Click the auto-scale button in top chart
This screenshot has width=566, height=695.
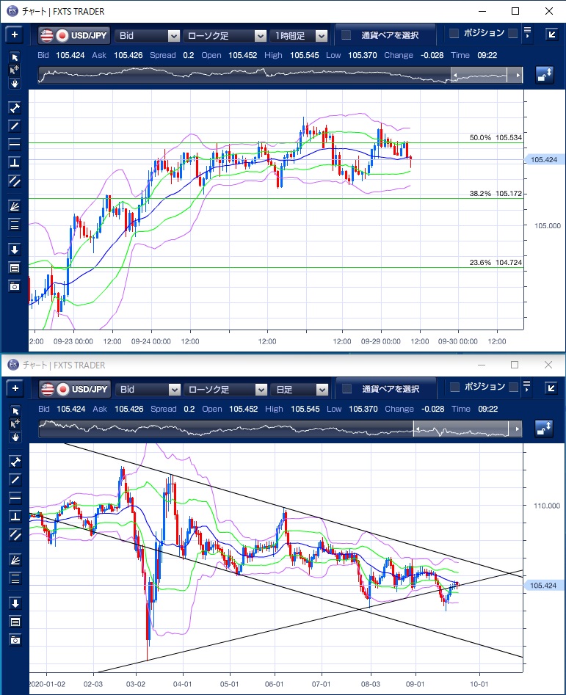545,74
